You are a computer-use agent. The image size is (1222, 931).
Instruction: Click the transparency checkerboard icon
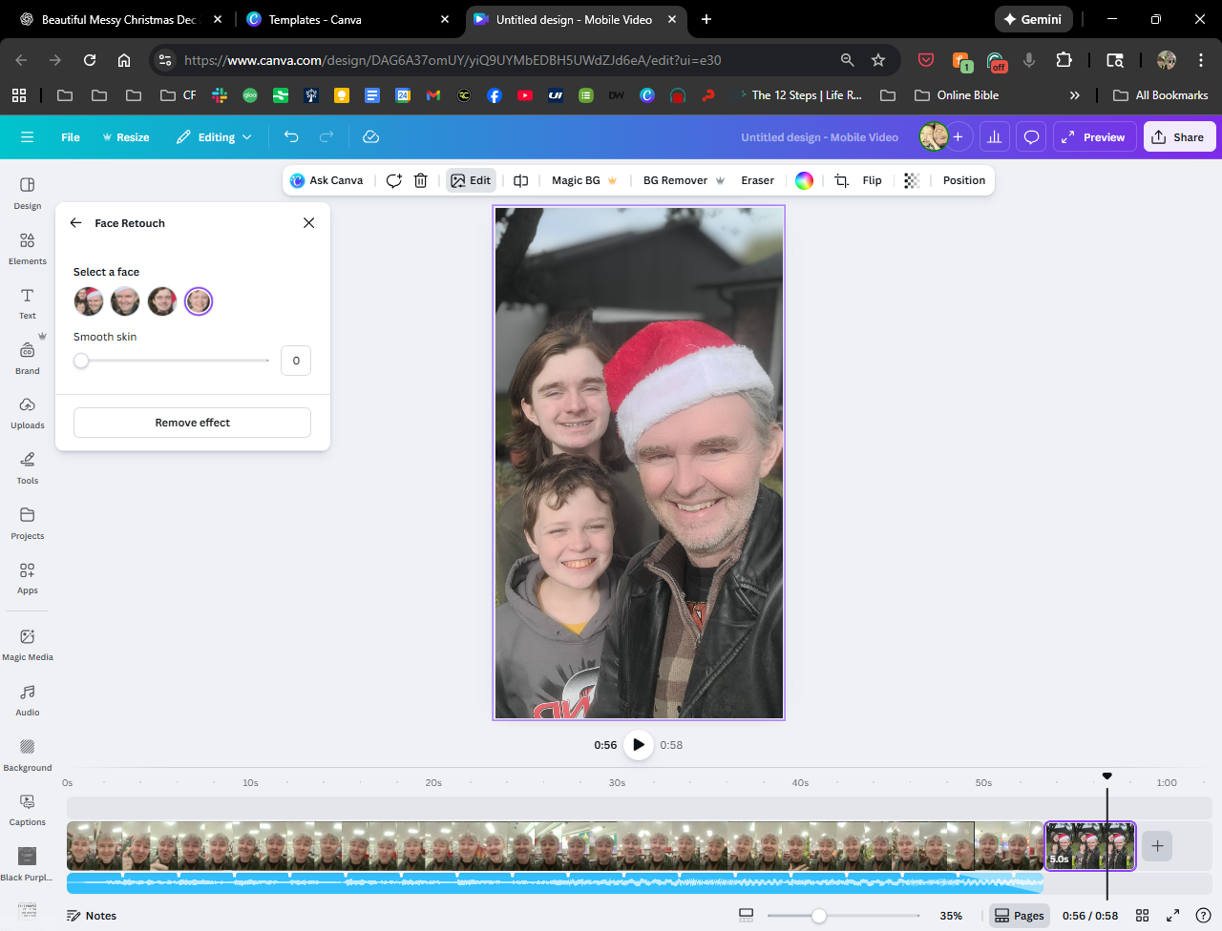click(x=912, y=180)
